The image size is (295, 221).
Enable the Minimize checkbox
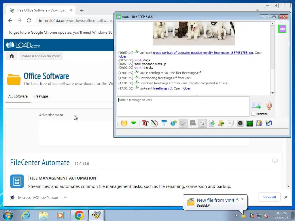point(253,114)
